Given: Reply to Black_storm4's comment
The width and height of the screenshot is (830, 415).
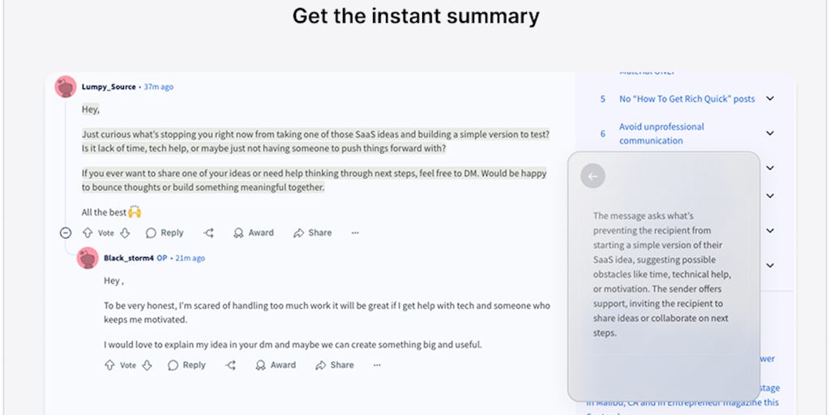Looking at the screenshot, I should coord(186,365).
